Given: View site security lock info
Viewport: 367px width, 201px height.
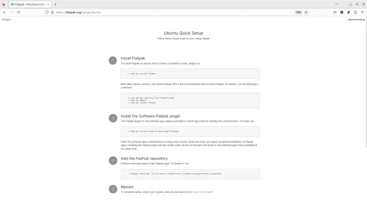Looking at the screenshot, I should [52, 12].
